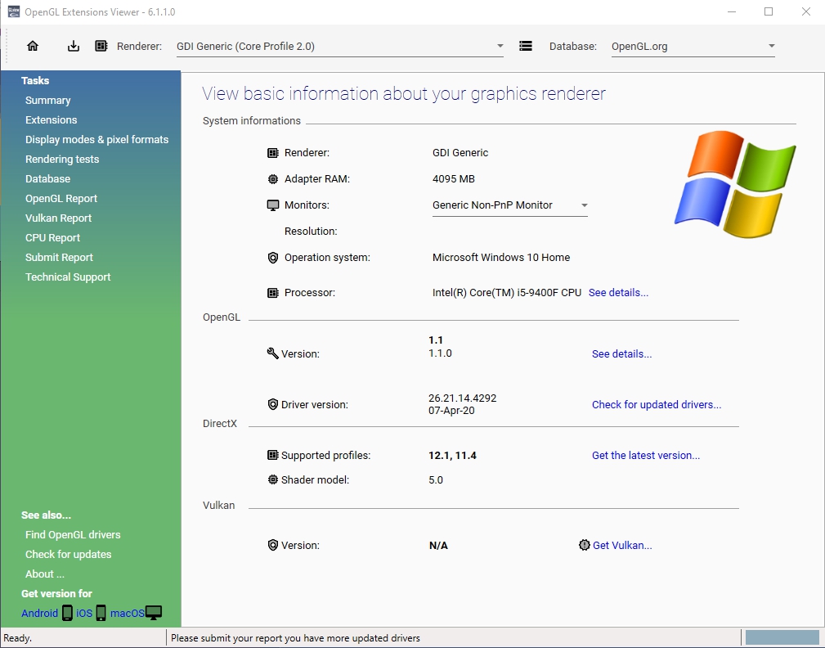Click the DirectX profiles value 12.1, 11.4
The image size is (825, 648).
point(452,456)
